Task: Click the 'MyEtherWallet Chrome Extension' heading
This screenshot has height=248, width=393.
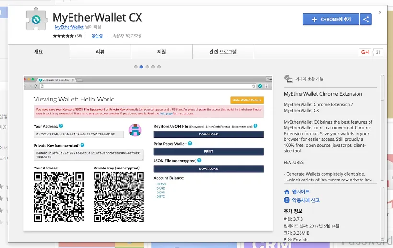Action: tap(323, 94)
